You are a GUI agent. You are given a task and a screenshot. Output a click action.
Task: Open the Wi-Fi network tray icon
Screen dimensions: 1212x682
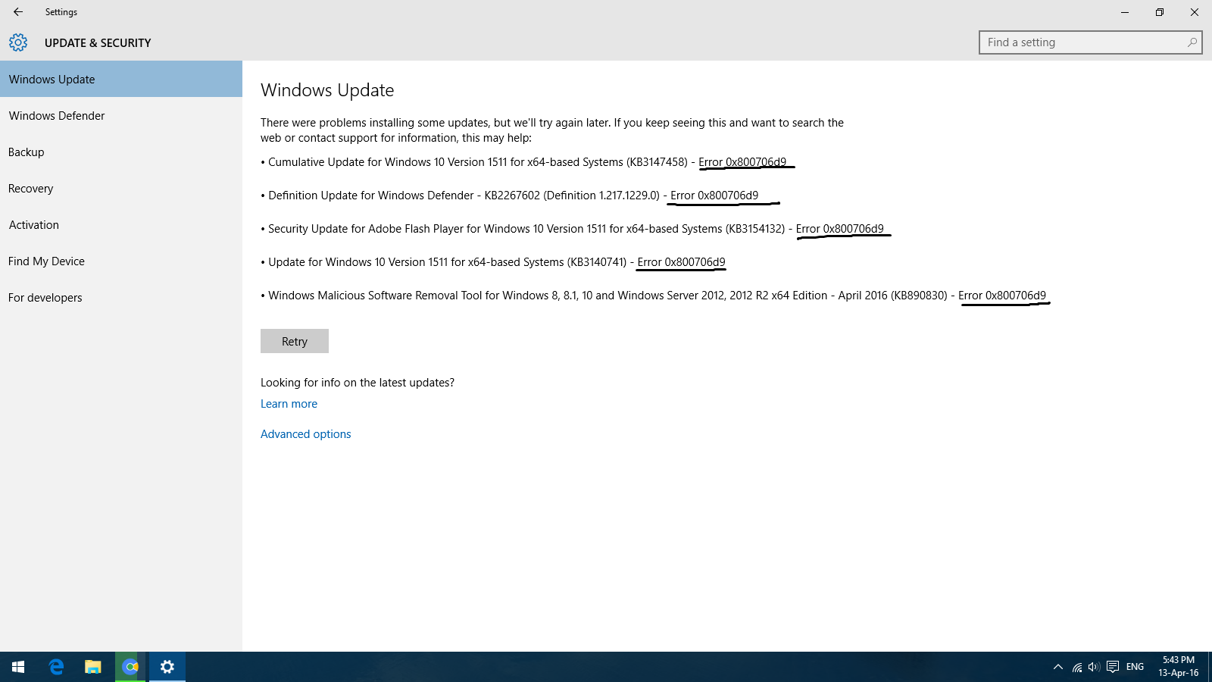click(1076, 667)
